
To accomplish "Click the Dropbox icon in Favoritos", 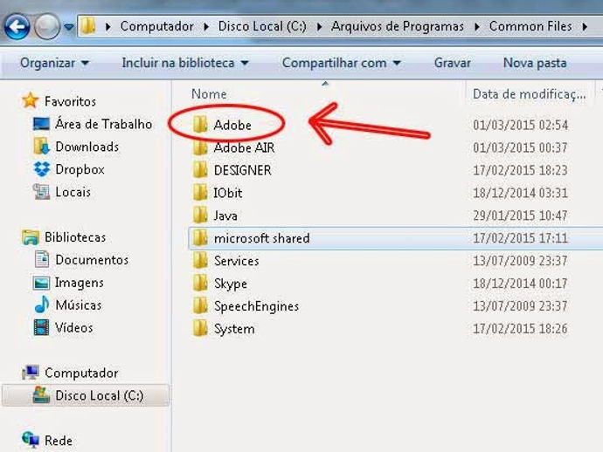I will [42, 169].
